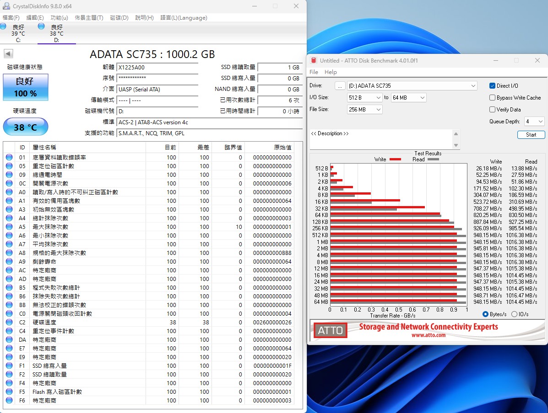
Task: Click the status orb of attribute 0C
Action: (x=9, y=184)
